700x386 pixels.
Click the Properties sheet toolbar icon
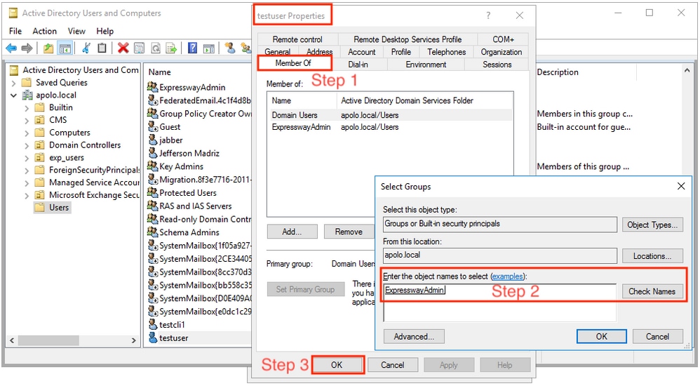click(140, 48)
